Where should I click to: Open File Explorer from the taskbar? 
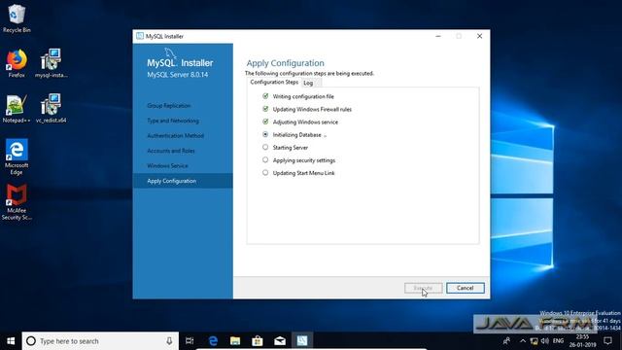coord(235,341)
